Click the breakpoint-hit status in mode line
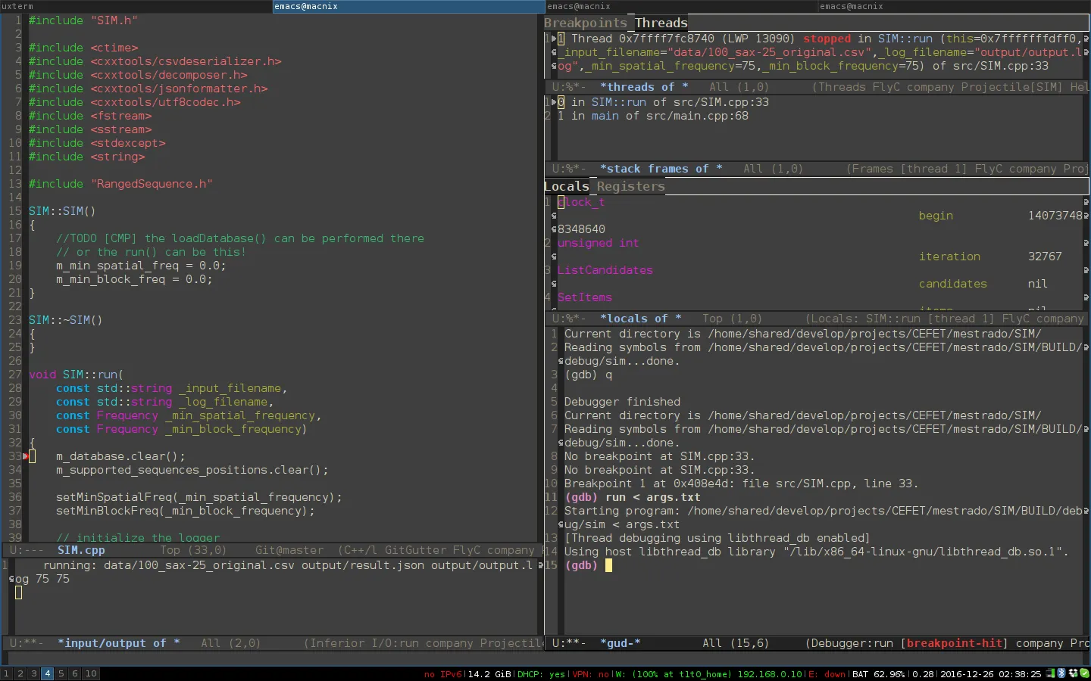 point(955,643)
